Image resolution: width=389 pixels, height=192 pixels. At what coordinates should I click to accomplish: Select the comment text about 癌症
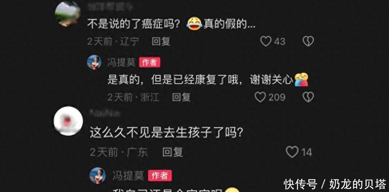click(x=171, y=25)
